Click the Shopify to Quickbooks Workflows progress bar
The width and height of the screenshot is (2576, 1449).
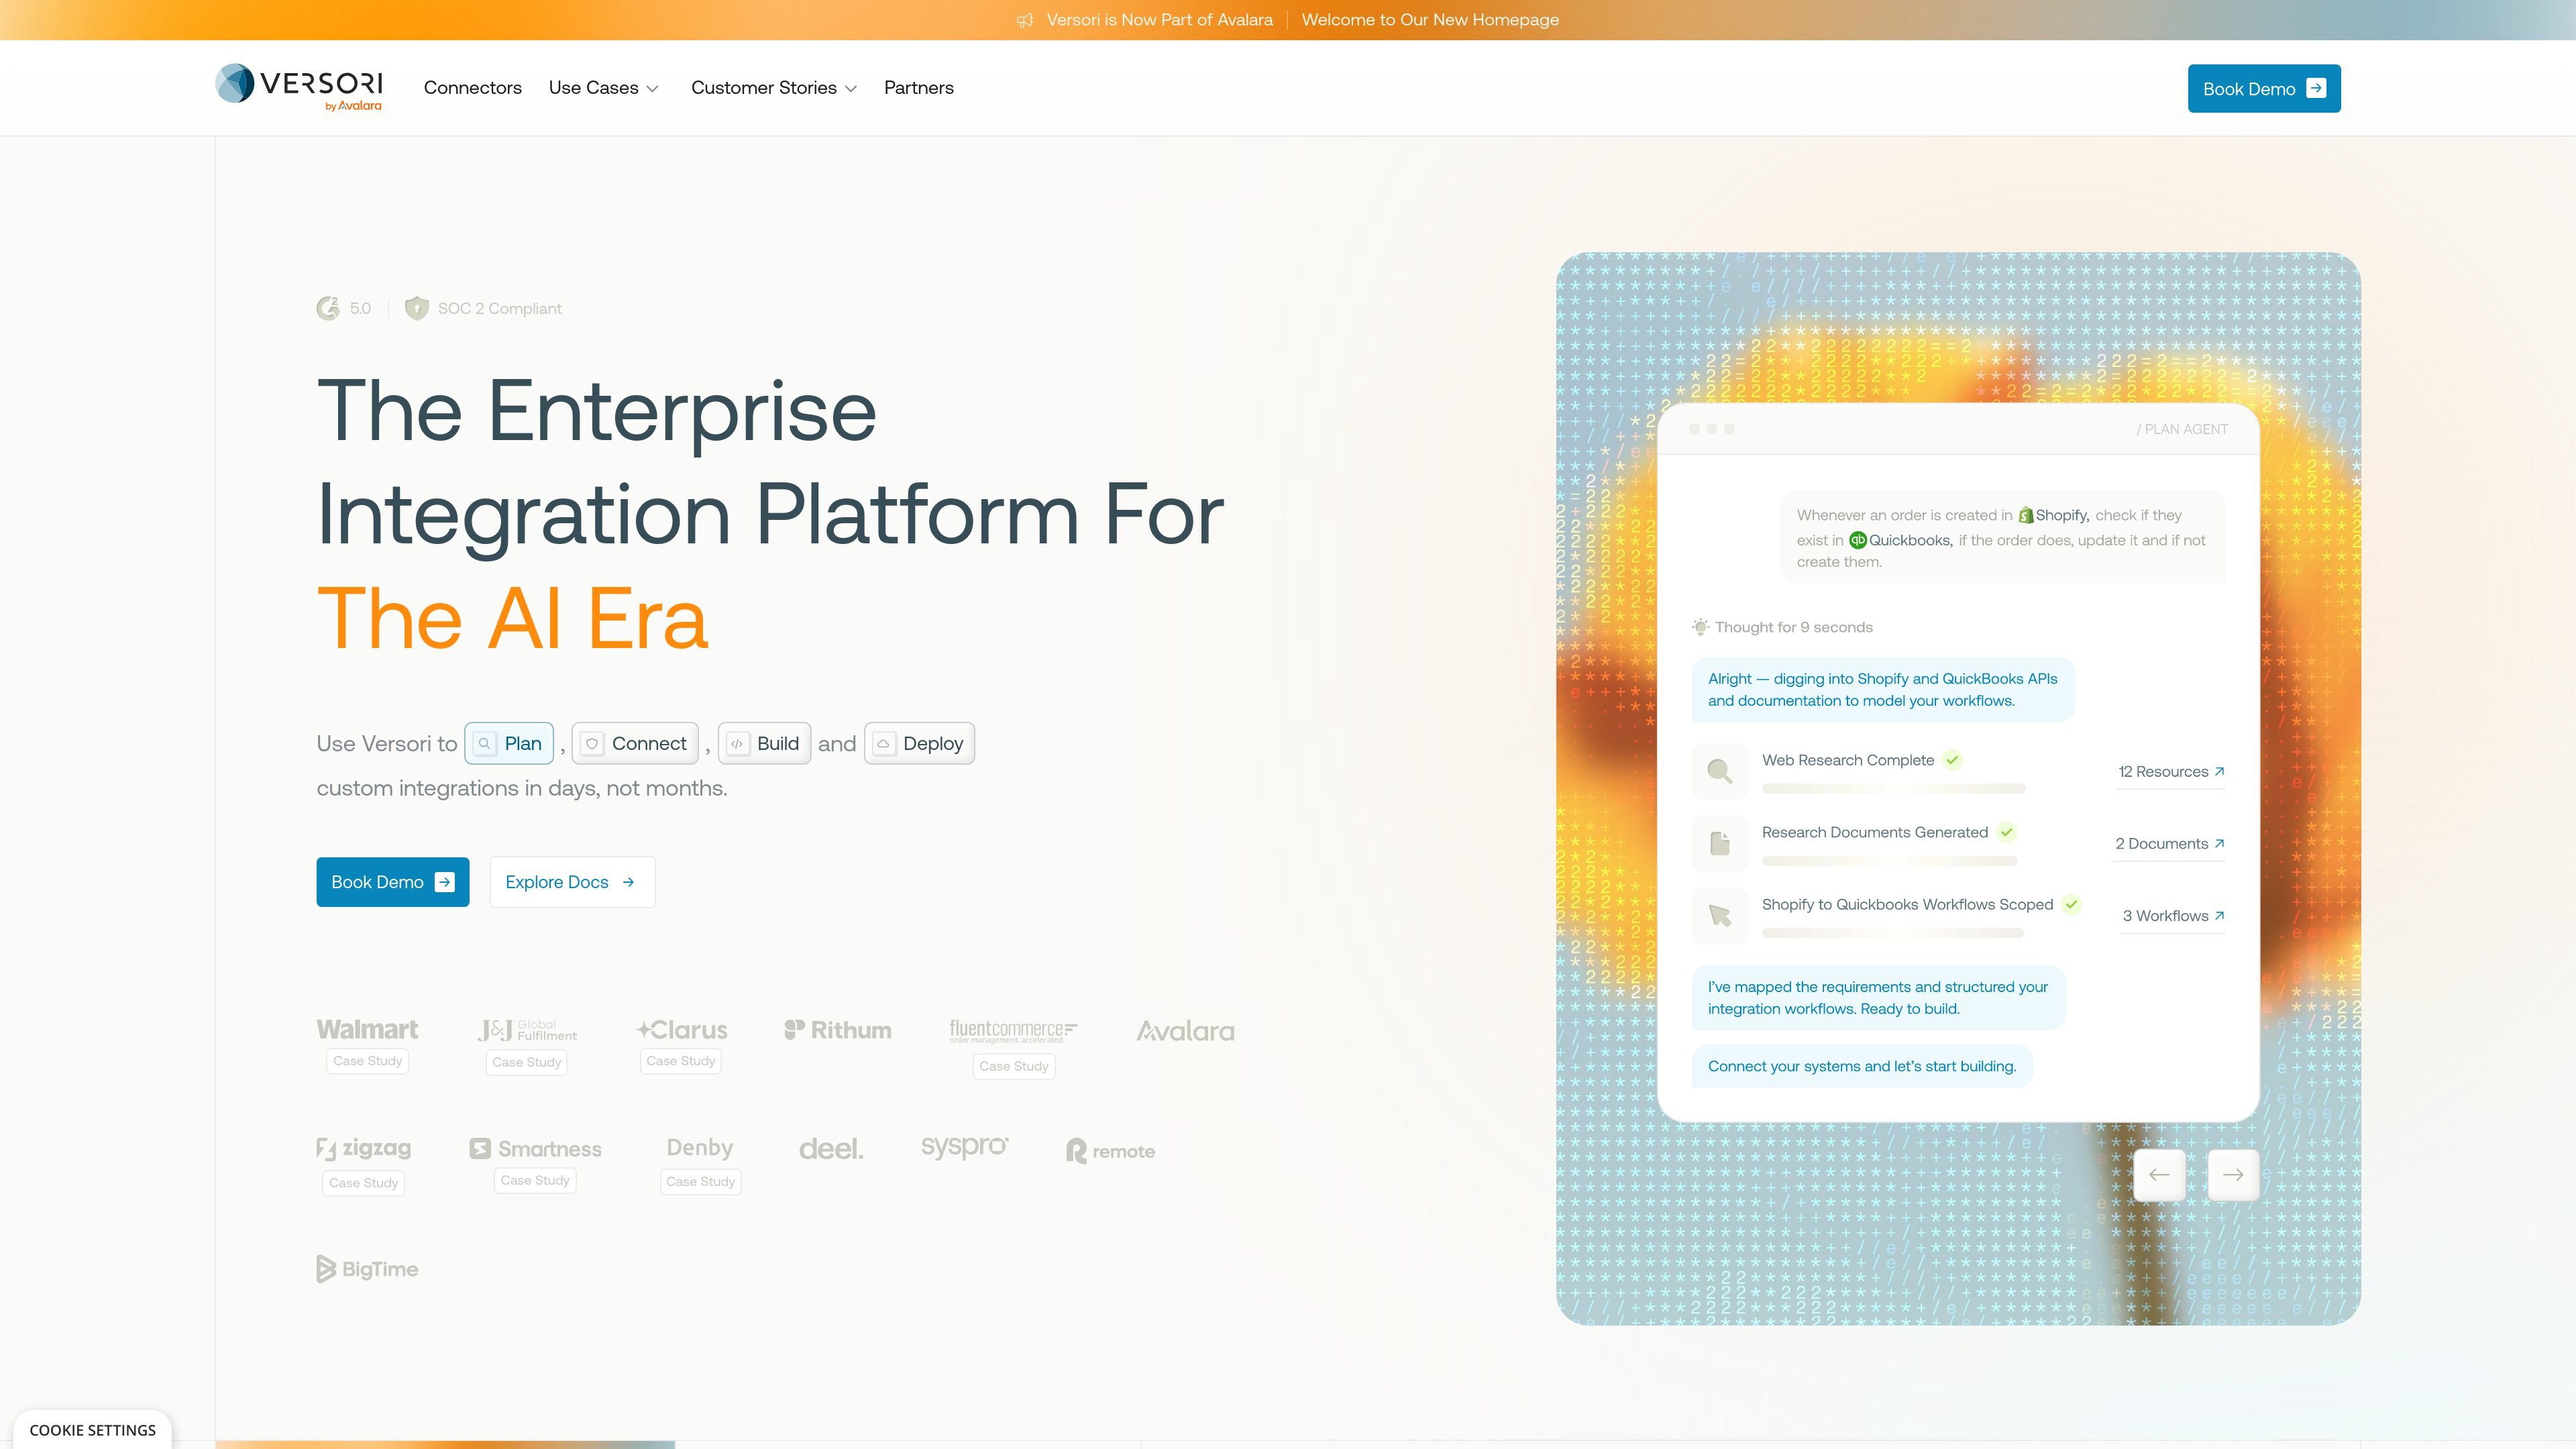pos(1893,933)
